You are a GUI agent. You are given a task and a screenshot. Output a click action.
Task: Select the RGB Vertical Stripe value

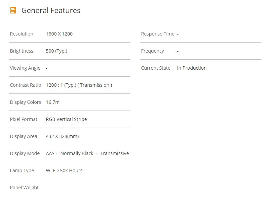(66, 119)
